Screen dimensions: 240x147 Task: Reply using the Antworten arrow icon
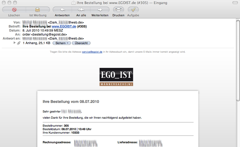click(62, 10)
